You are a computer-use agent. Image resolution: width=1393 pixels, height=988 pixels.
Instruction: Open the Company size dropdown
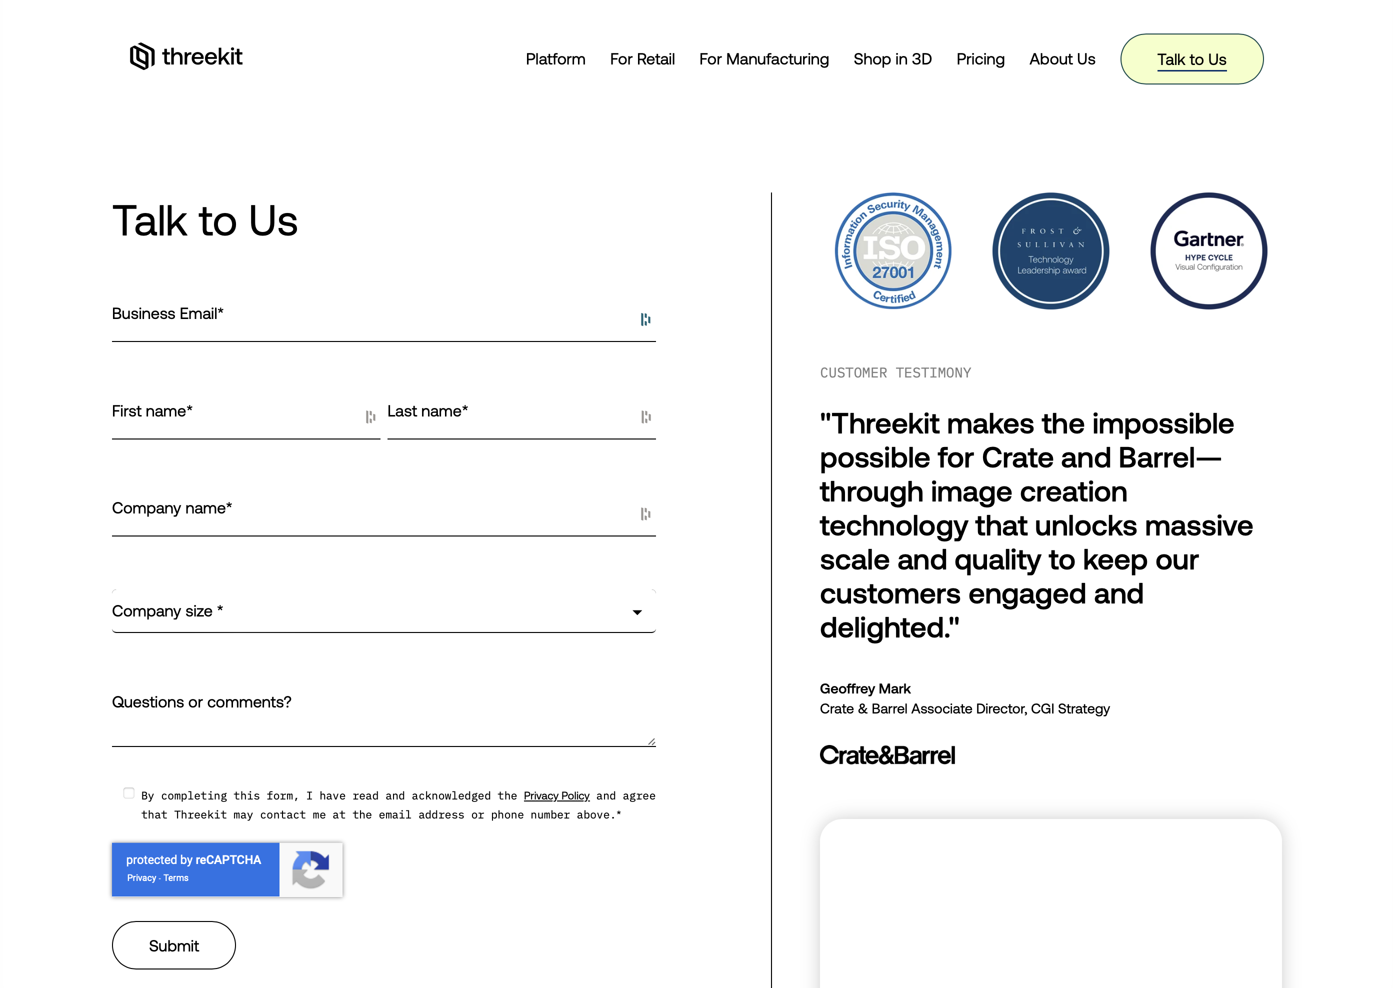pyautogui.click(x=383, y=611)
